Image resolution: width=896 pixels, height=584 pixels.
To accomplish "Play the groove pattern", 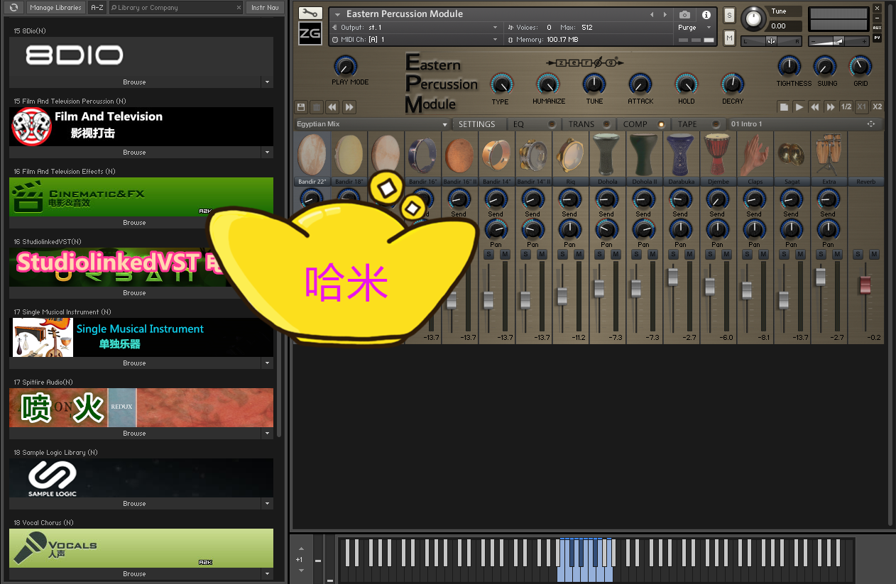I will (x=799, y=107).
